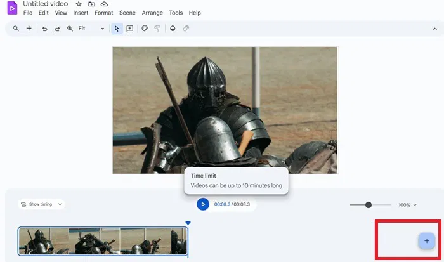Open the Scene menu

[127, 13]
